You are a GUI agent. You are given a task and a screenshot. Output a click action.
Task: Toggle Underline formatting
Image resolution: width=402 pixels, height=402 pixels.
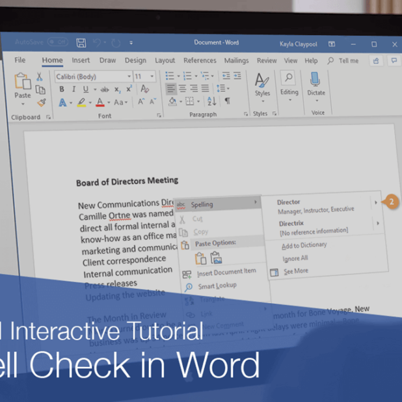click(86, 89)
